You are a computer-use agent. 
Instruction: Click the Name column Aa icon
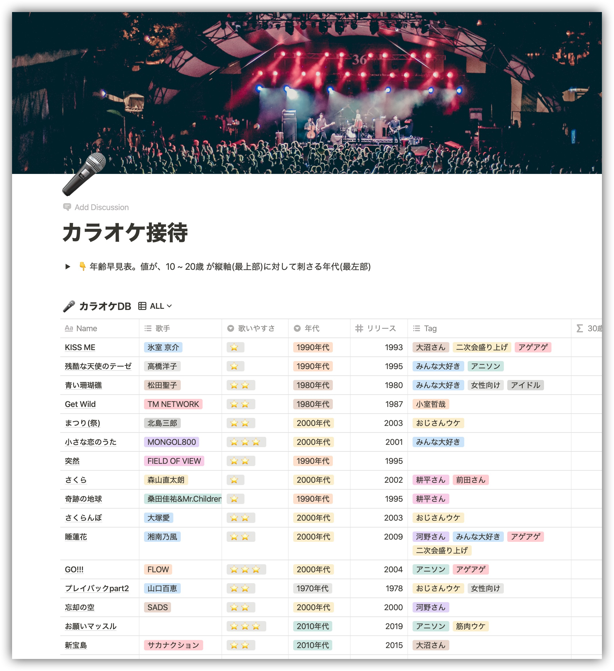point(69,328)
